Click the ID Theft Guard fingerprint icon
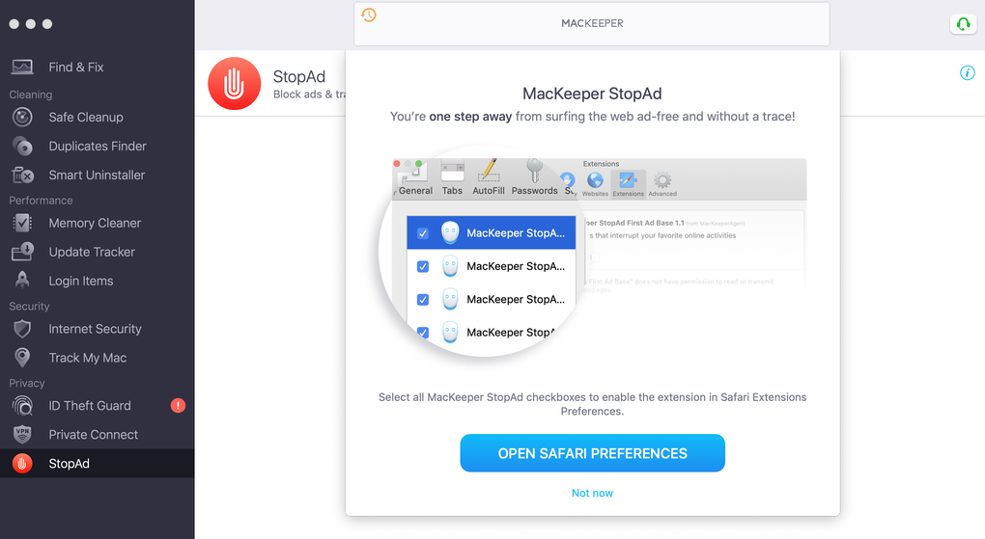Image resolution: width=985 pixels, height=539 pixels. (22, 405)
